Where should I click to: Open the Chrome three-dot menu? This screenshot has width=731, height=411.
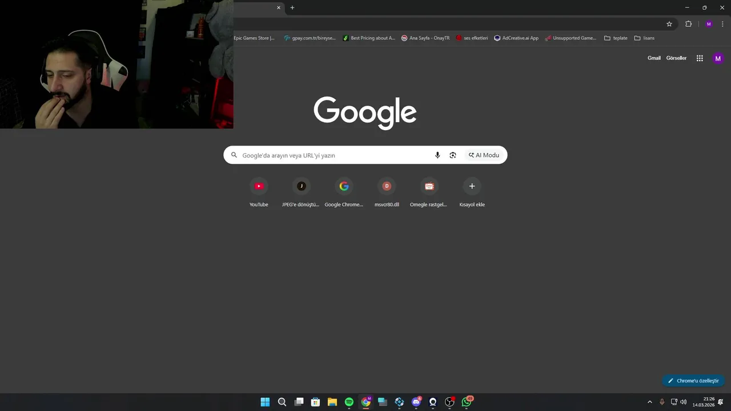tap(723, 24)
